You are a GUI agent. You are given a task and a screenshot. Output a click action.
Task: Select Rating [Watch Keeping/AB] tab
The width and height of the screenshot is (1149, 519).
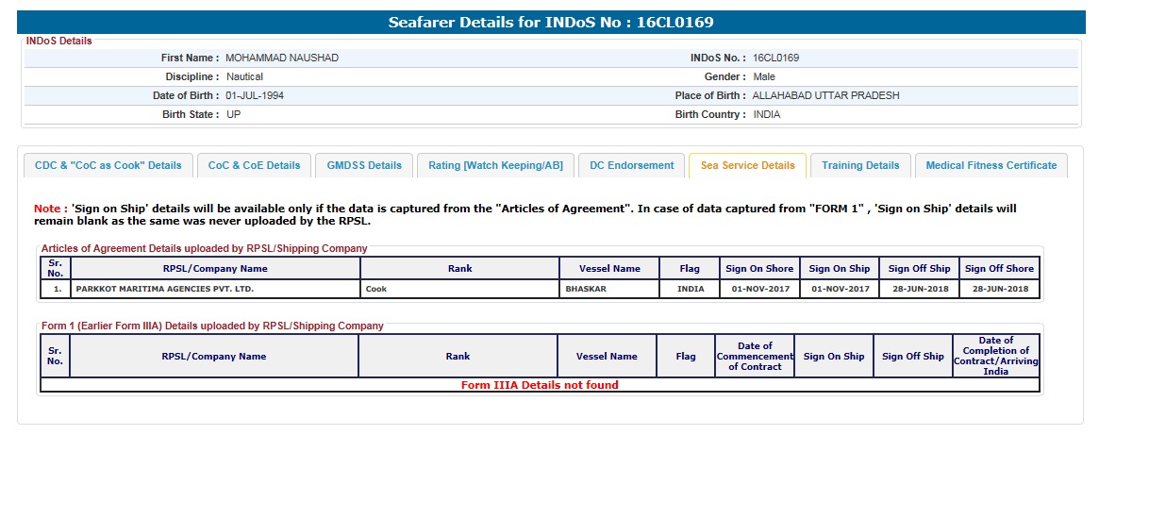click(x=495, y=165)
